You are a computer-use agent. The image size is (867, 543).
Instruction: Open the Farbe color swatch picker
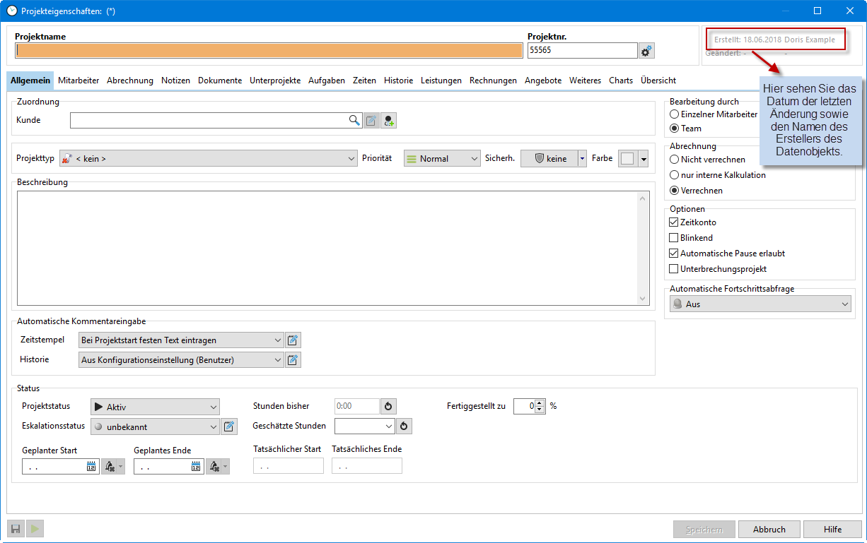pyautogui.click(x=627, y=159)
